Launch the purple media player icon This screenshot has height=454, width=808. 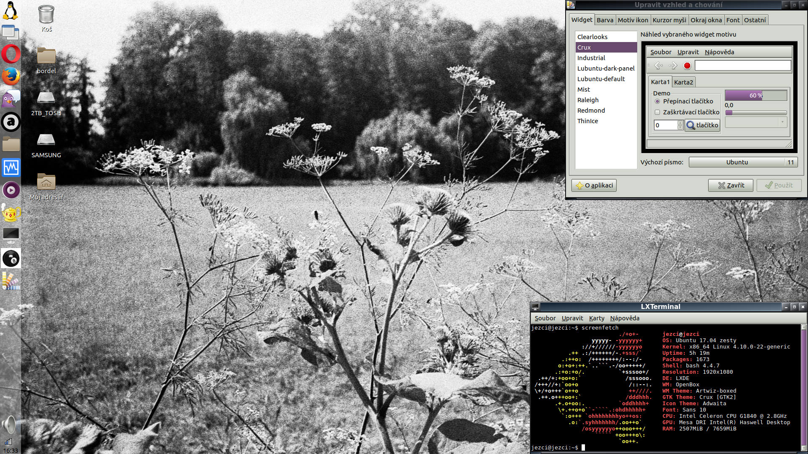[11, 190]
